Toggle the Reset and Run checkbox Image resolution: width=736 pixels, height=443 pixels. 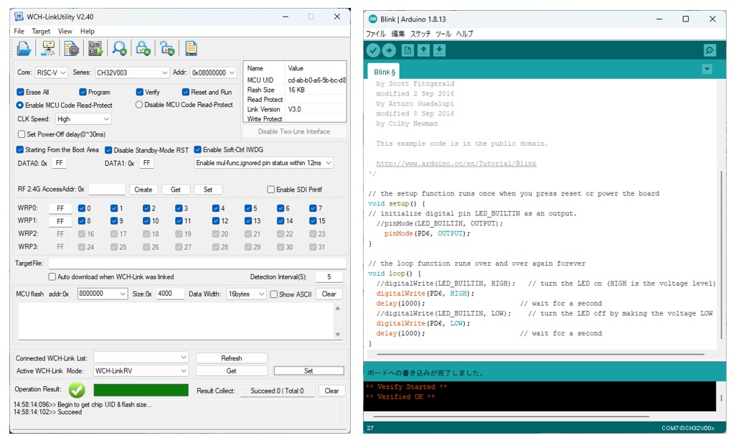(x=185, y=92)
